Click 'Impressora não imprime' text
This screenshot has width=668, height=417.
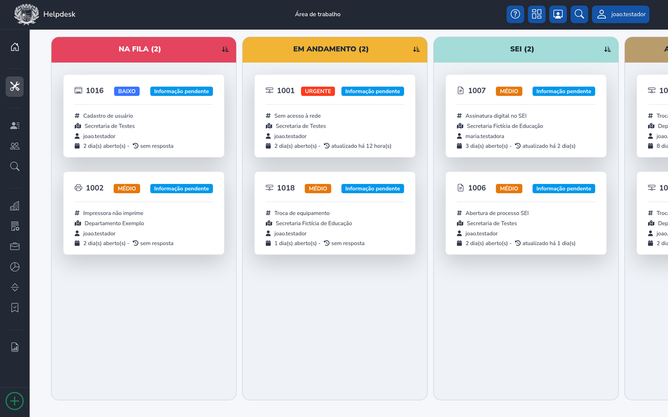click(113, 213)
